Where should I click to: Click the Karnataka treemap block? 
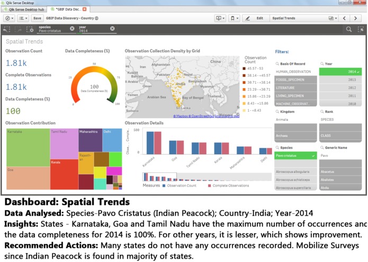pos(28,147)
